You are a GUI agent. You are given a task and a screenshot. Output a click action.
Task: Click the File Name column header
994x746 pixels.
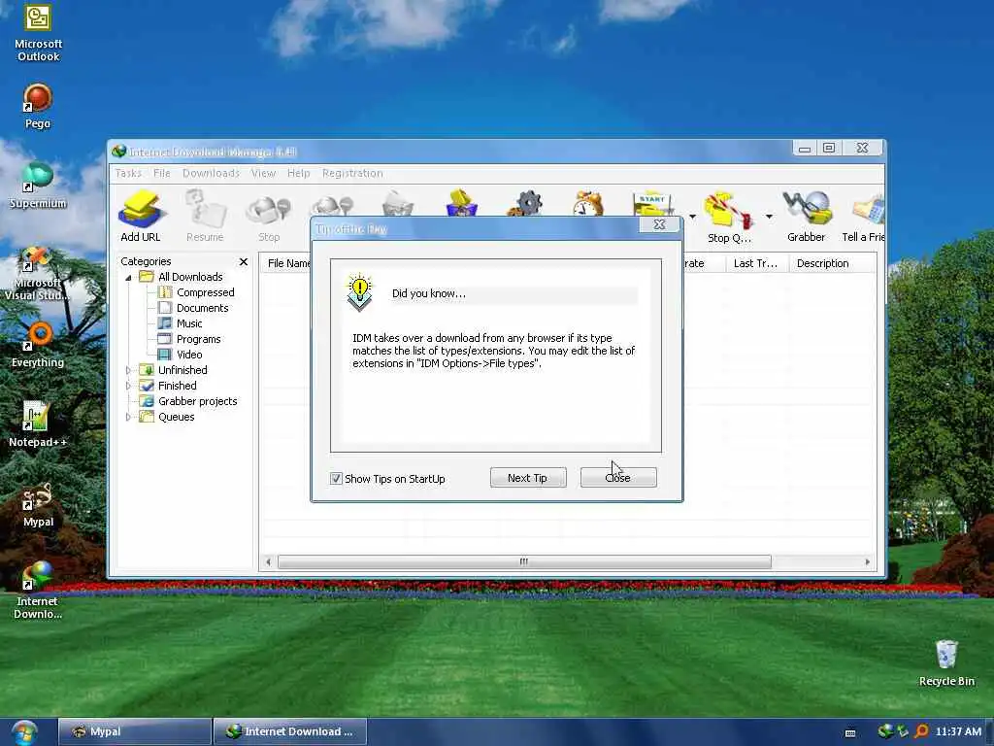(286, 263)
